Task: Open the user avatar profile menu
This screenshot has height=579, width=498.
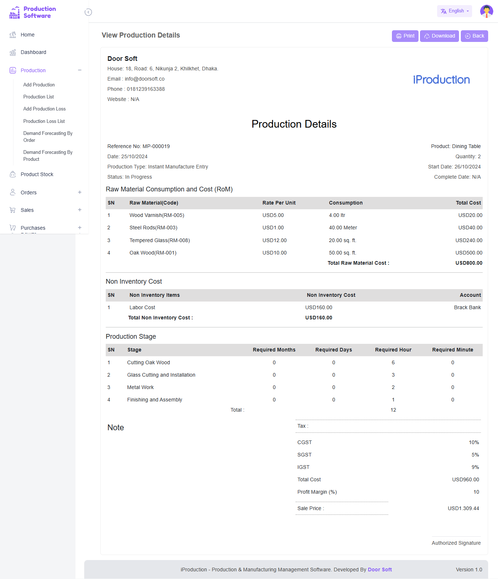Action: 486,11
